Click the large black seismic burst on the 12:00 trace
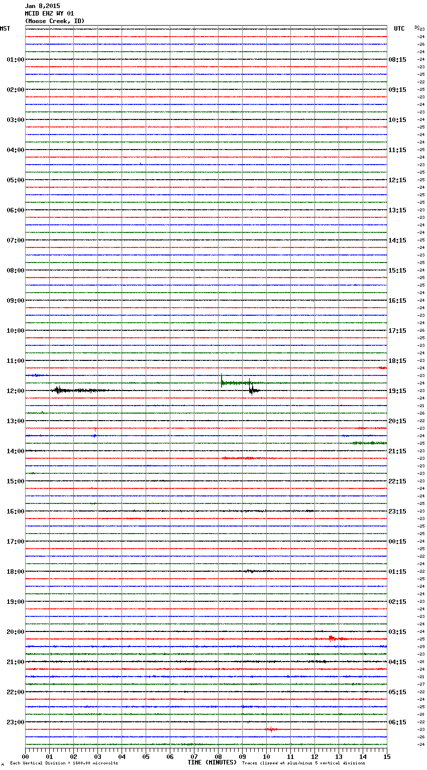Image resolution: width=427 pixels, height=770 pixels. [x=75, y=390]
